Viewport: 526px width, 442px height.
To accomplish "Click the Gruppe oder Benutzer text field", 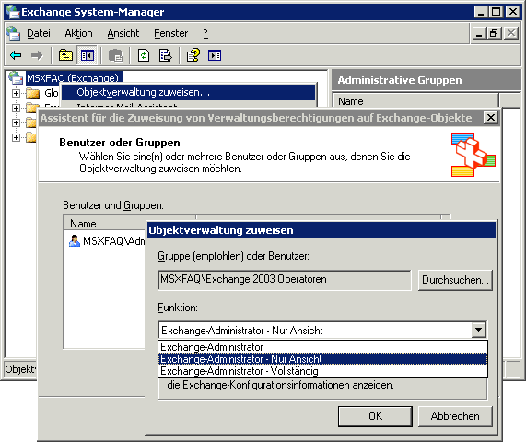I will click(285, 280).
